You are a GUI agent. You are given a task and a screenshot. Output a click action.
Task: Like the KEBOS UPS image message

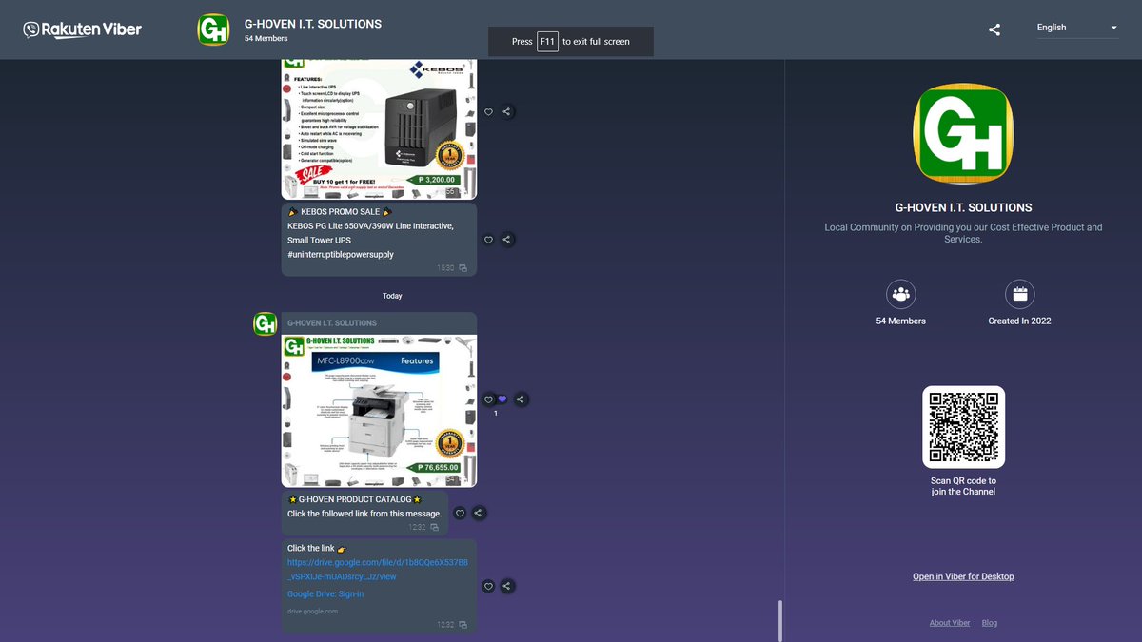coord(489,111)
